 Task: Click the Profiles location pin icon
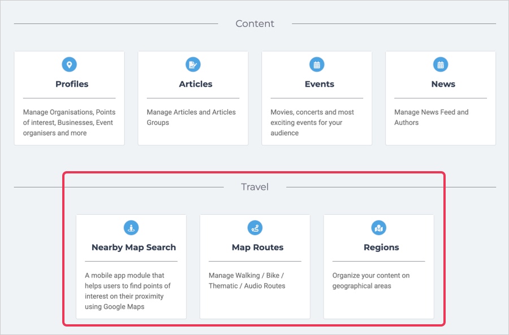click(x=69, y=64)
